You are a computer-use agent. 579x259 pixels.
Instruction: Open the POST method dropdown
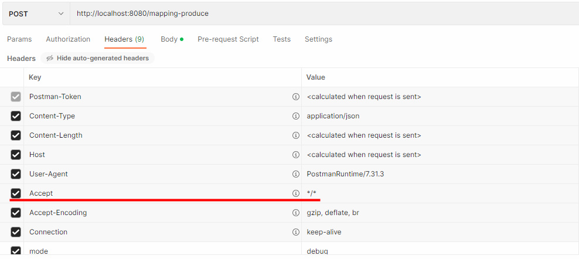[36, 13]
